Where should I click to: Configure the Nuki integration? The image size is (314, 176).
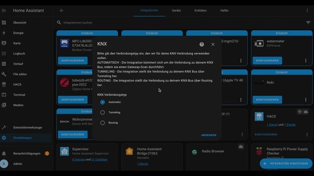(267, 100)
